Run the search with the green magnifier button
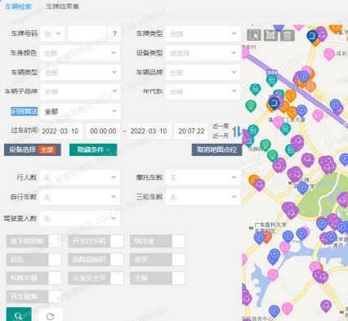 (x=19, y=315)
